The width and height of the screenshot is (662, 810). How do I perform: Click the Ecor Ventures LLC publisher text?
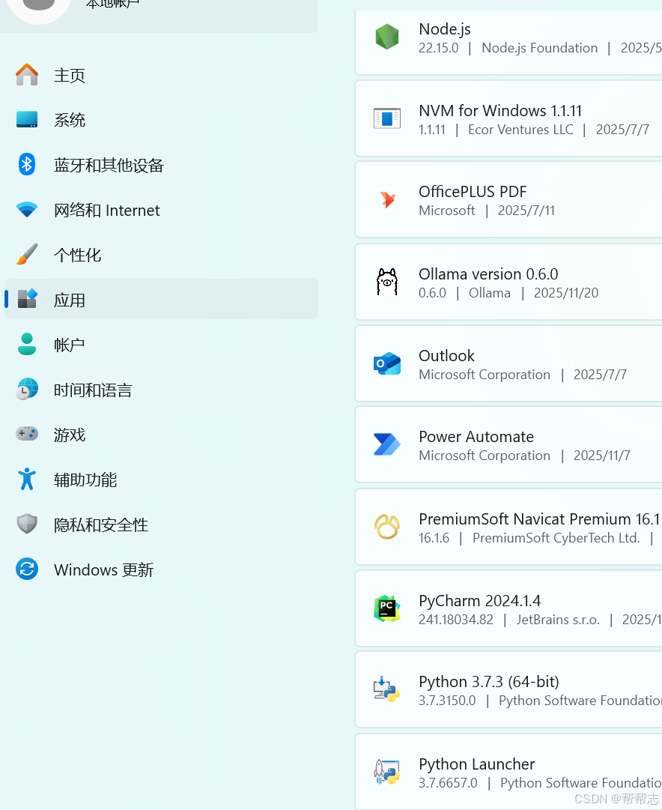[x=520, y=129]
